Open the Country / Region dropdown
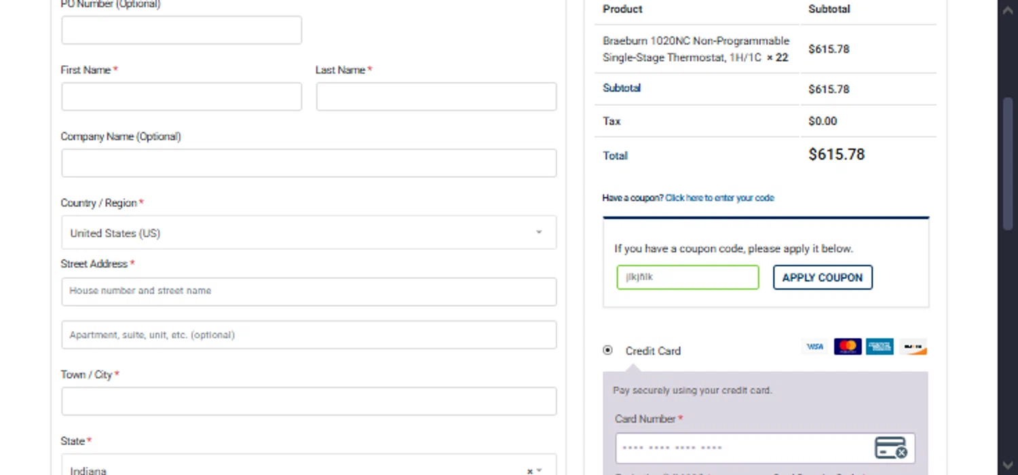This screenshot has height=475, width=1018. coord(309,233)
